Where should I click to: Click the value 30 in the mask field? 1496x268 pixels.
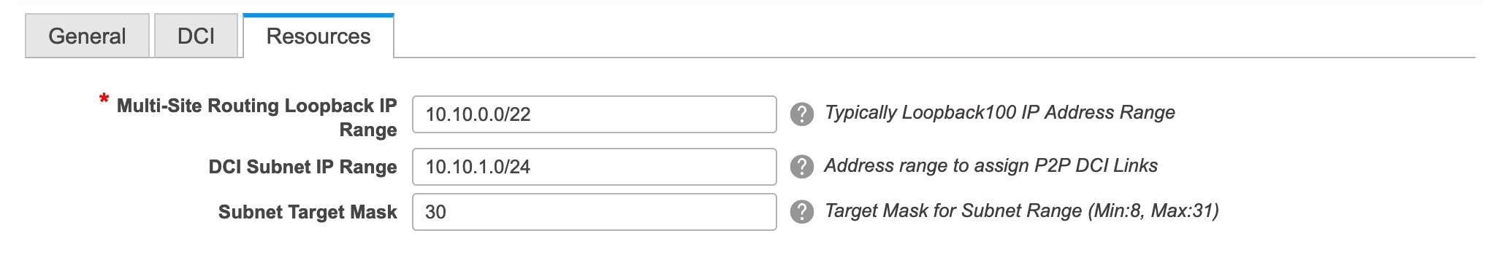(435, 212)
